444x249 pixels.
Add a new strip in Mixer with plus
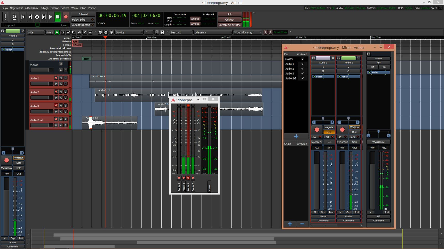pos(296,136)
